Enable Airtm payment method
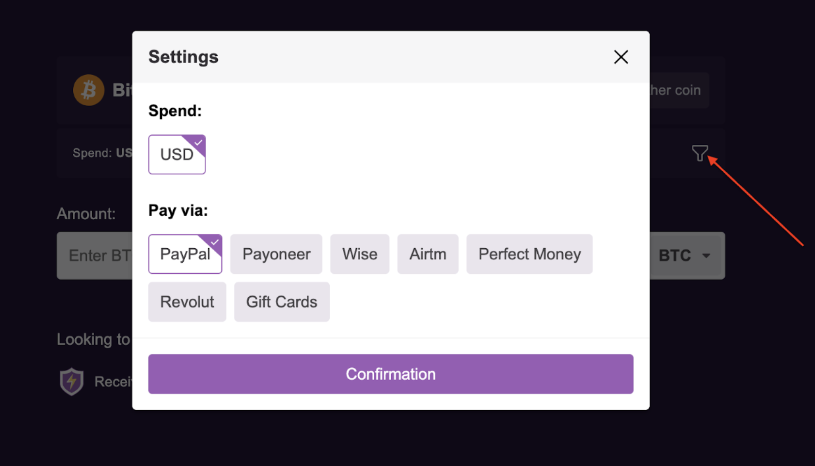Image resolution: width=815 pixels, height=466 pixels. tap(427, 254)
